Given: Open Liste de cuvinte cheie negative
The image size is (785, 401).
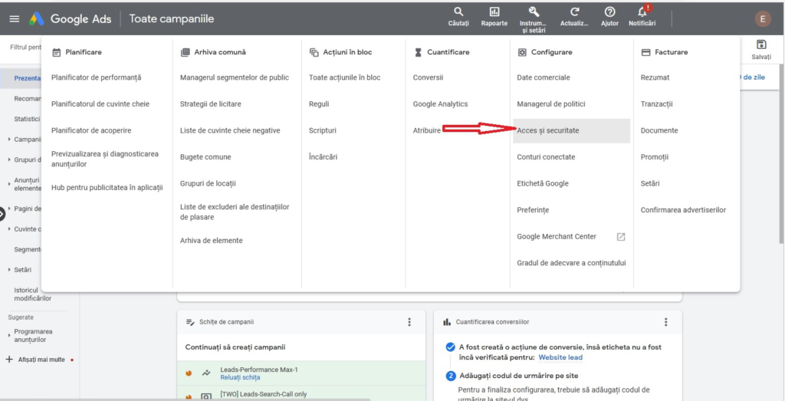Looking at the screenshot, I should [x=230, y=130].
